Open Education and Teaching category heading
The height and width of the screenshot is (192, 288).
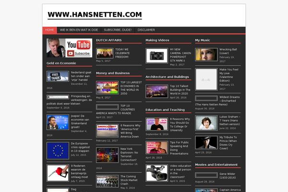[165, 110]
